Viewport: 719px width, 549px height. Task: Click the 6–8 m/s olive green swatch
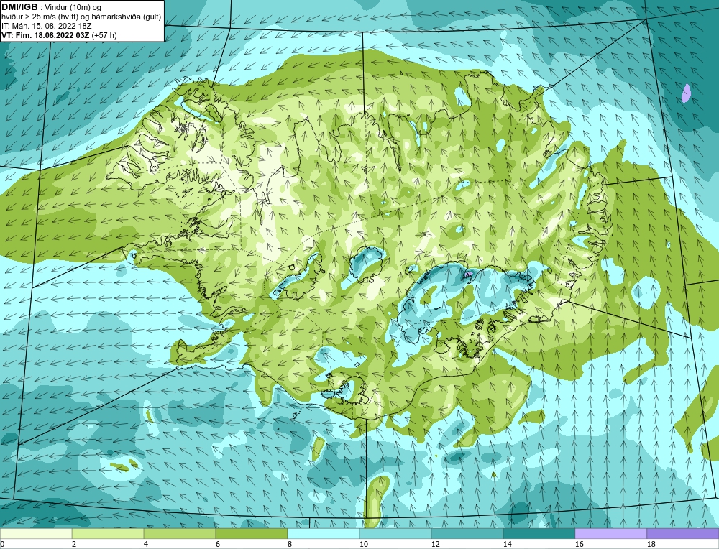coord(252,534)
